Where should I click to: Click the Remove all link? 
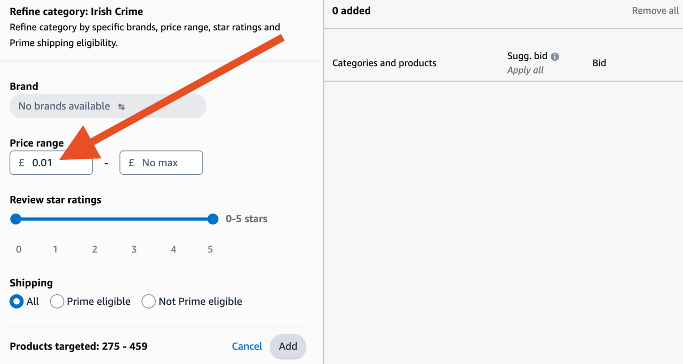(x=655, y=11)
